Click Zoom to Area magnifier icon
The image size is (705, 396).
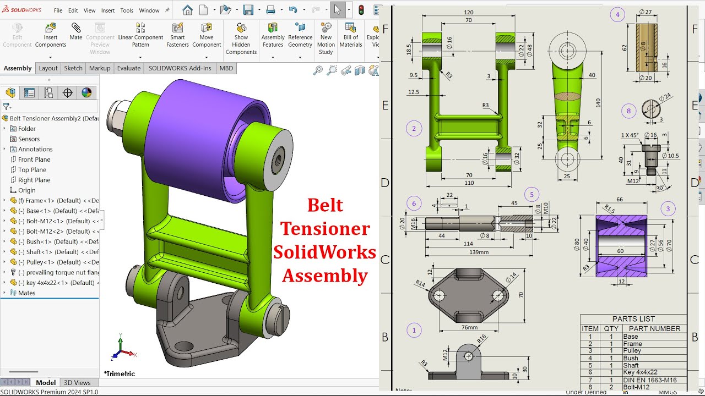click(x=332, y=70)
